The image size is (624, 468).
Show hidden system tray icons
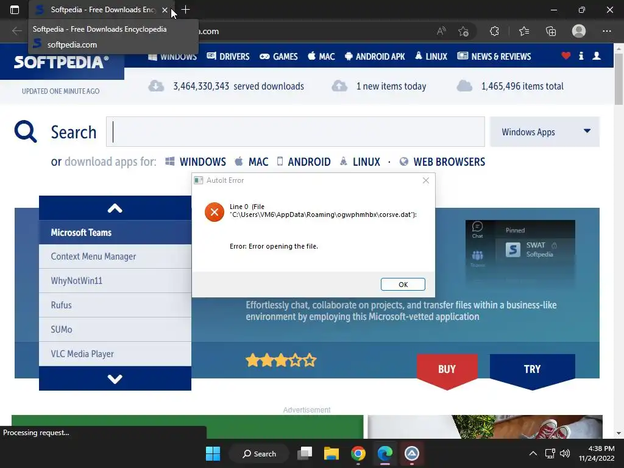pyautogui.click(x=533, y=453)
